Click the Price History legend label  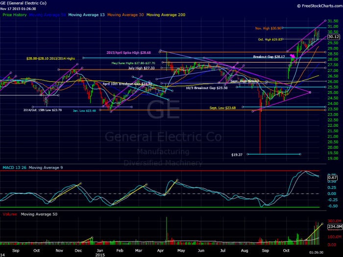click(14, 15)
